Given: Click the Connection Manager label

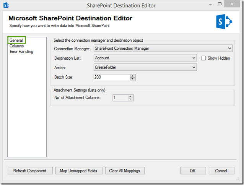Looking at the screenshot, I should (x=72, y=49).
